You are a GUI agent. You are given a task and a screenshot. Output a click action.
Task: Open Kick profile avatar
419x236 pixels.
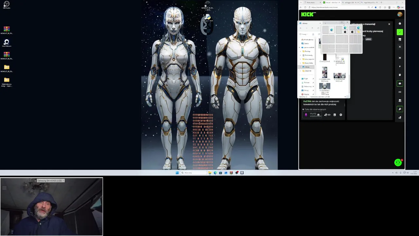coord(400,14)
